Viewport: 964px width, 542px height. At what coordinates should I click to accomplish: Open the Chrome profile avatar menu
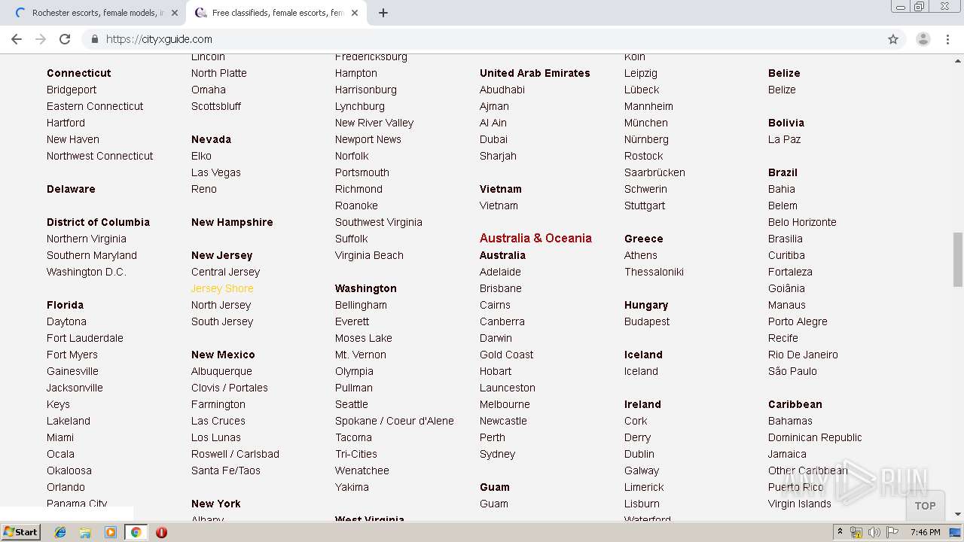click(923, 39)
